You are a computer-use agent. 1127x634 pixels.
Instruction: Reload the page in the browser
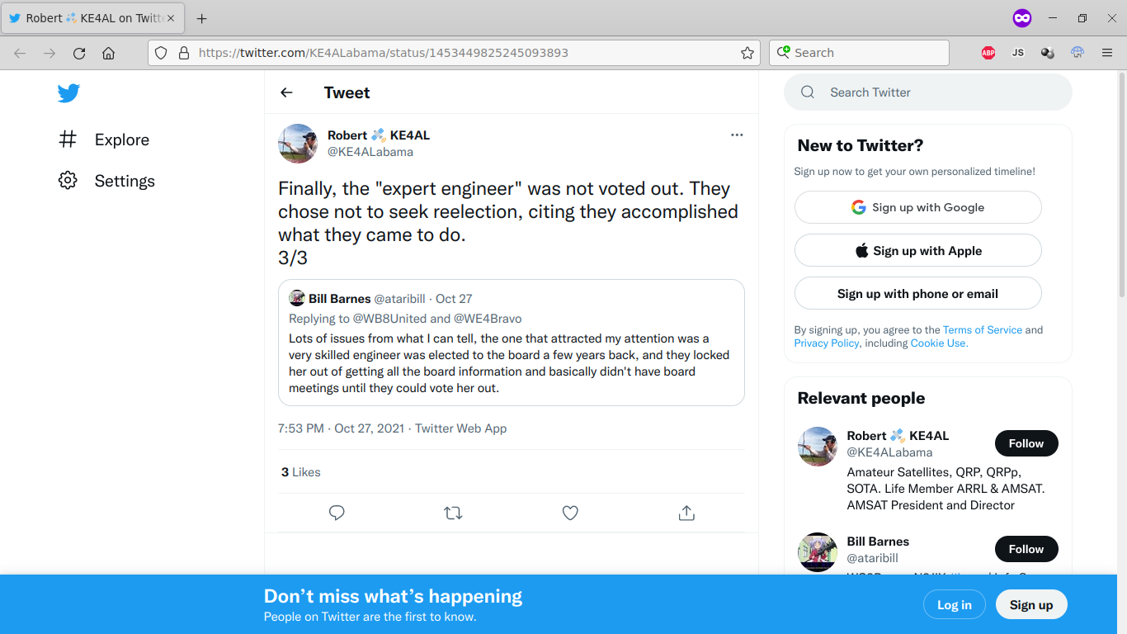pos(79,53)
